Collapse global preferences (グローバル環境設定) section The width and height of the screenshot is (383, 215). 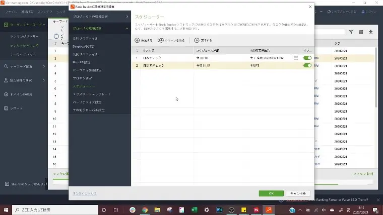click(x=99, y=29)
